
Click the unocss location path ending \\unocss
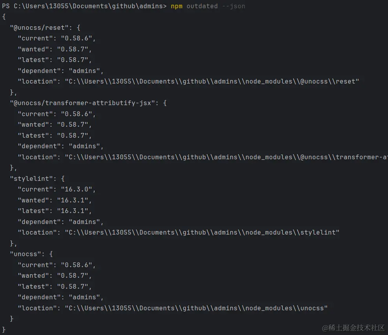click(196, 308)
